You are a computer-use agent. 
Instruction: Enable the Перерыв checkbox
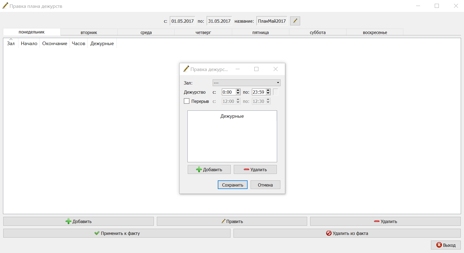187,101
